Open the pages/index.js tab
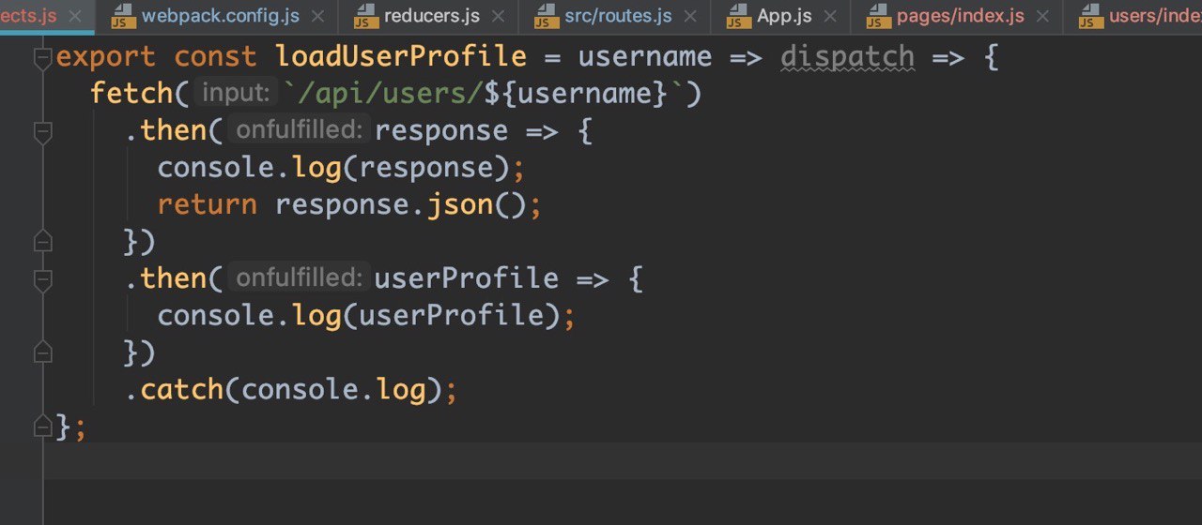This screenshot has width=1202, height=525. point(960,16)
